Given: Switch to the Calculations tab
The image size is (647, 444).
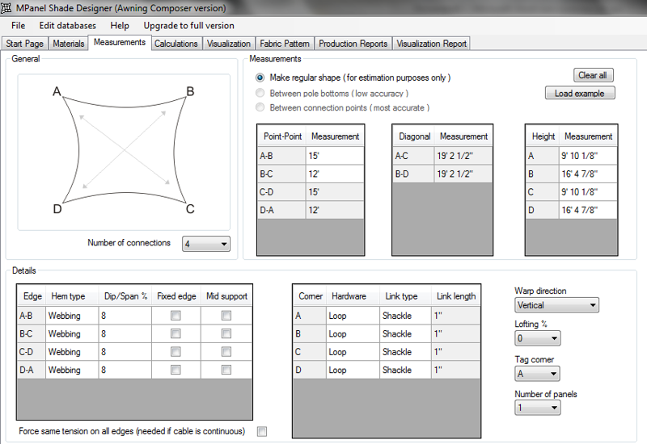Looking at the screenshot, I should [x=175, y=44].
